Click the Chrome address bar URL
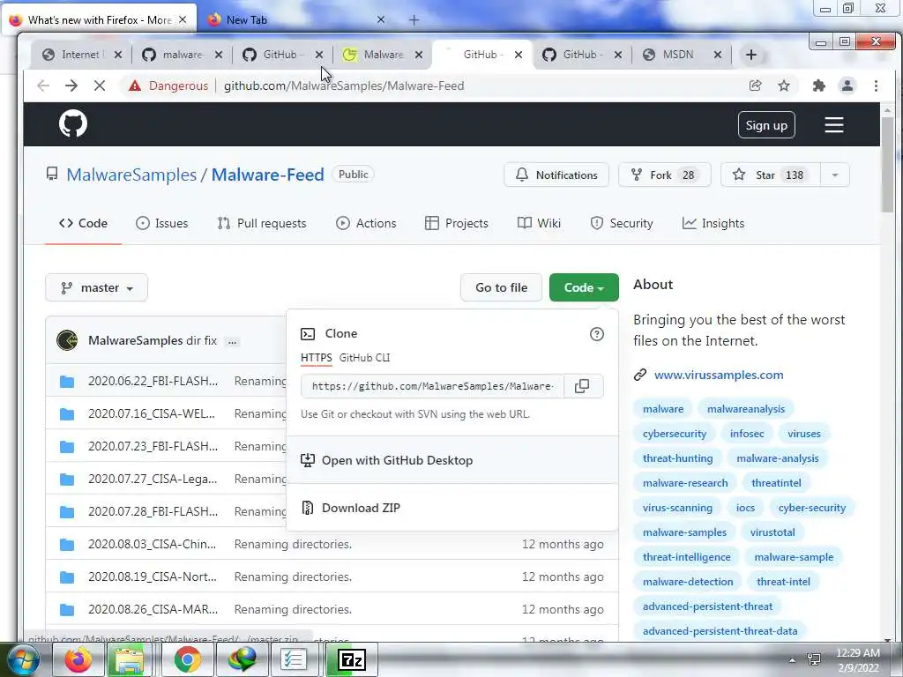The image size is (903, 677). [344, 86]
